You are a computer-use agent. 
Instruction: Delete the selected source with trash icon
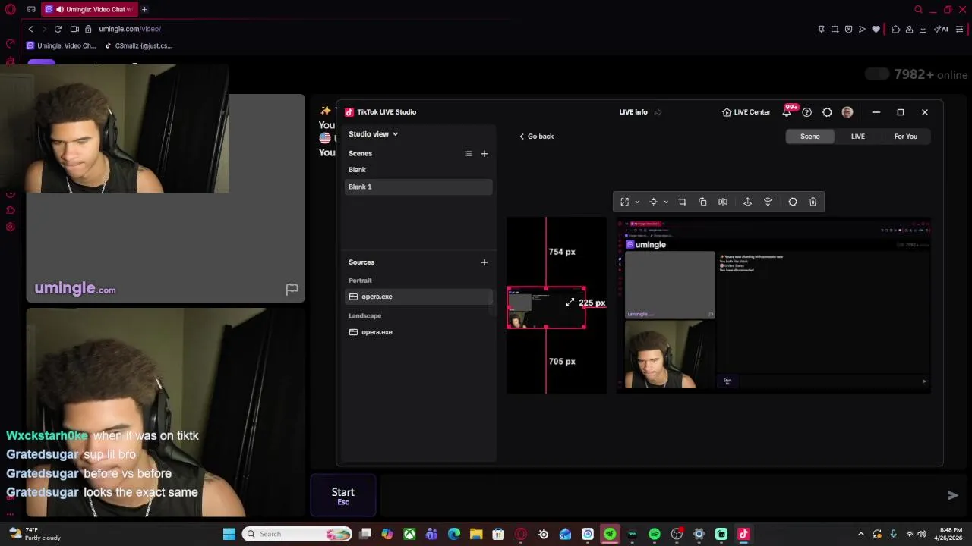point(813,202)
